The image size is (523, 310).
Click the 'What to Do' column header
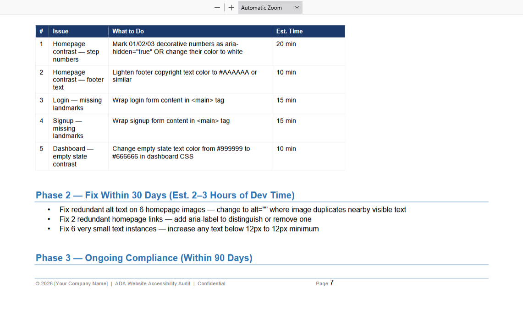[x=190, y=31]
